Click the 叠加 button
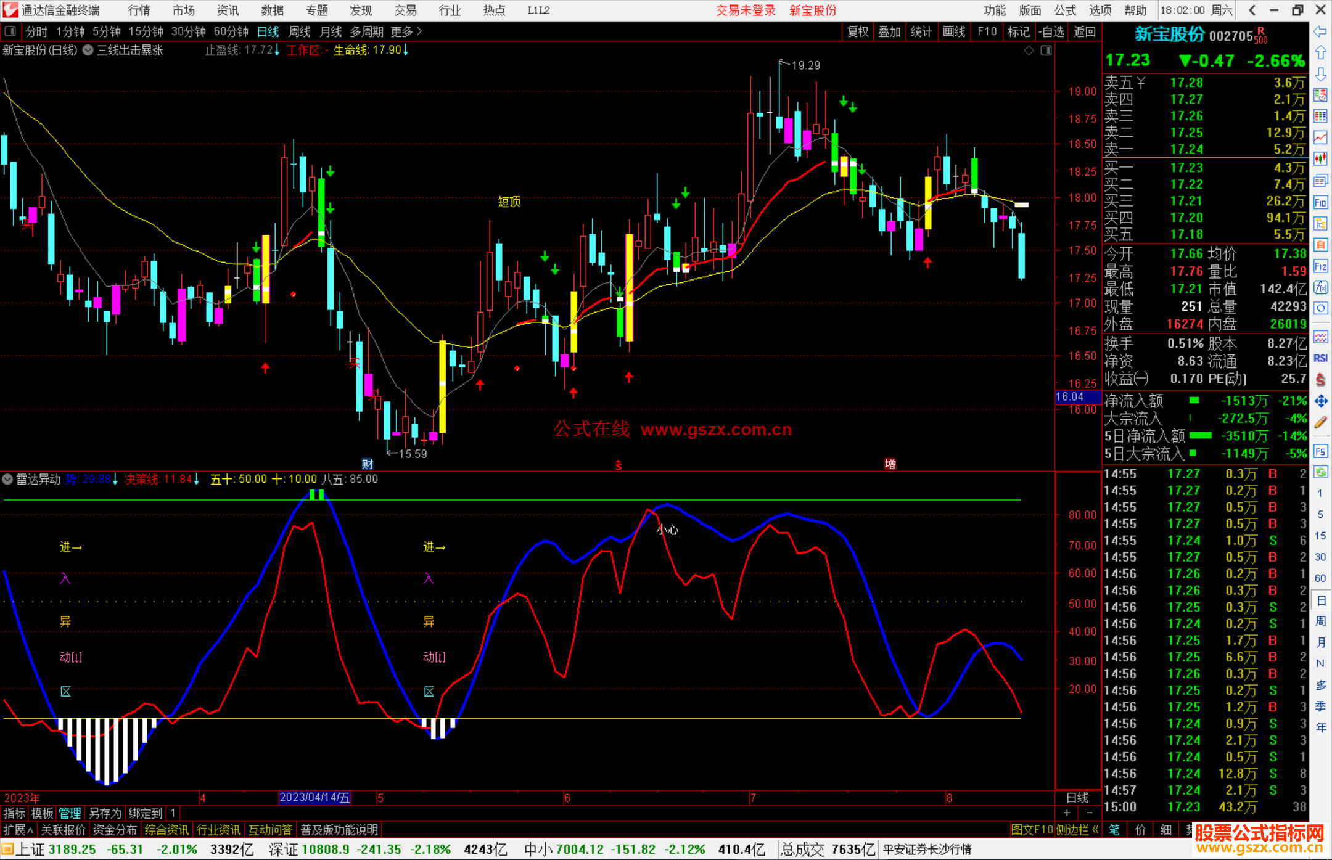 click(x=889, y=31)
